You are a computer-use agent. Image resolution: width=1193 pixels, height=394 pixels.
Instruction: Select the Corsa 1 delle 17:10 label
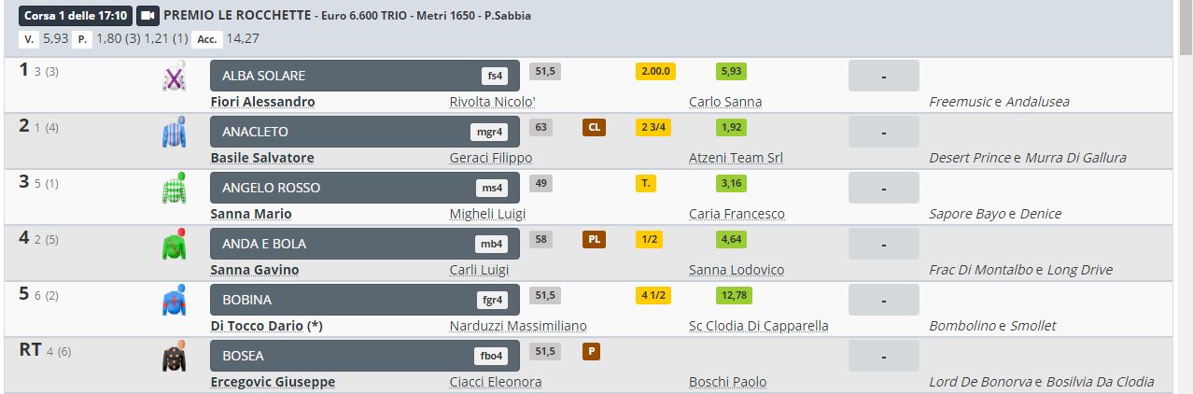pos(77,16)
